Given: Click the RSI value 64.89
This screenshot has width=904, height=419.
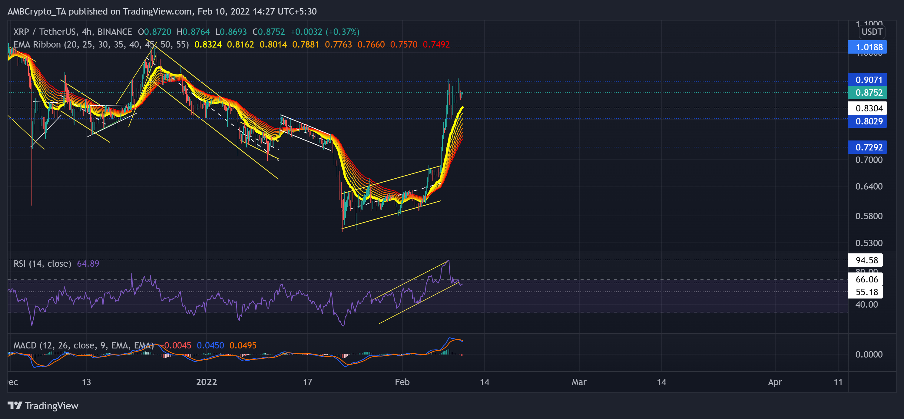Looking at the screenshot, I should [x=88, y=264].
